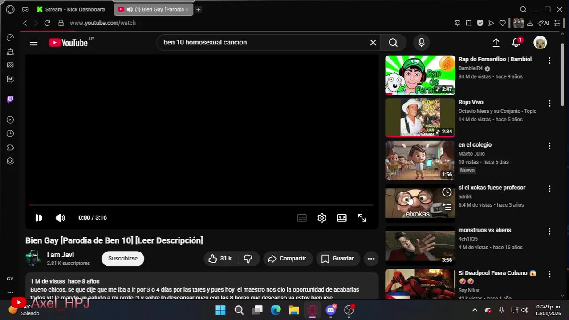
Task: Open the Opera downloads icon
Action: pyautogui.click(x=530, y=23)
